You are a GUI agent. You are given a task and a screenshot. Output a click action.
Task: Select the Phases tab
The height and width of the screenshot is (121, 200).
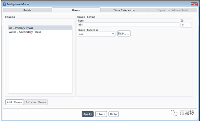pos(76,10)
